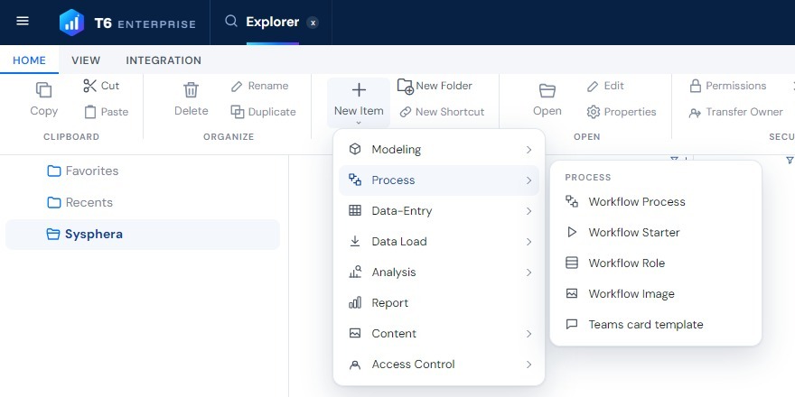Viewport: 795px width, 397px height.
Task: Expand the Data Load submenu arrow
Action: click(x=528, y=242)
